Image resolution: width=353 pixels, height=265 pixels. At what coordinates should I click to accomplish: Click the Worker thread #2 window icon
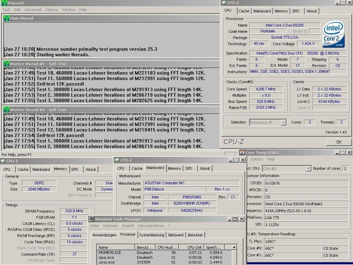click(x=6, y=110)
